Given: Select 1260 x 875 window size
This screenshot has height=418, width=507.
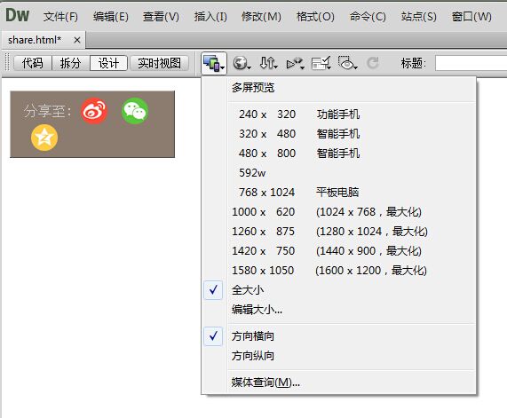Looking at the screenshot, I should pyautogui.click(x=338, y=232).
